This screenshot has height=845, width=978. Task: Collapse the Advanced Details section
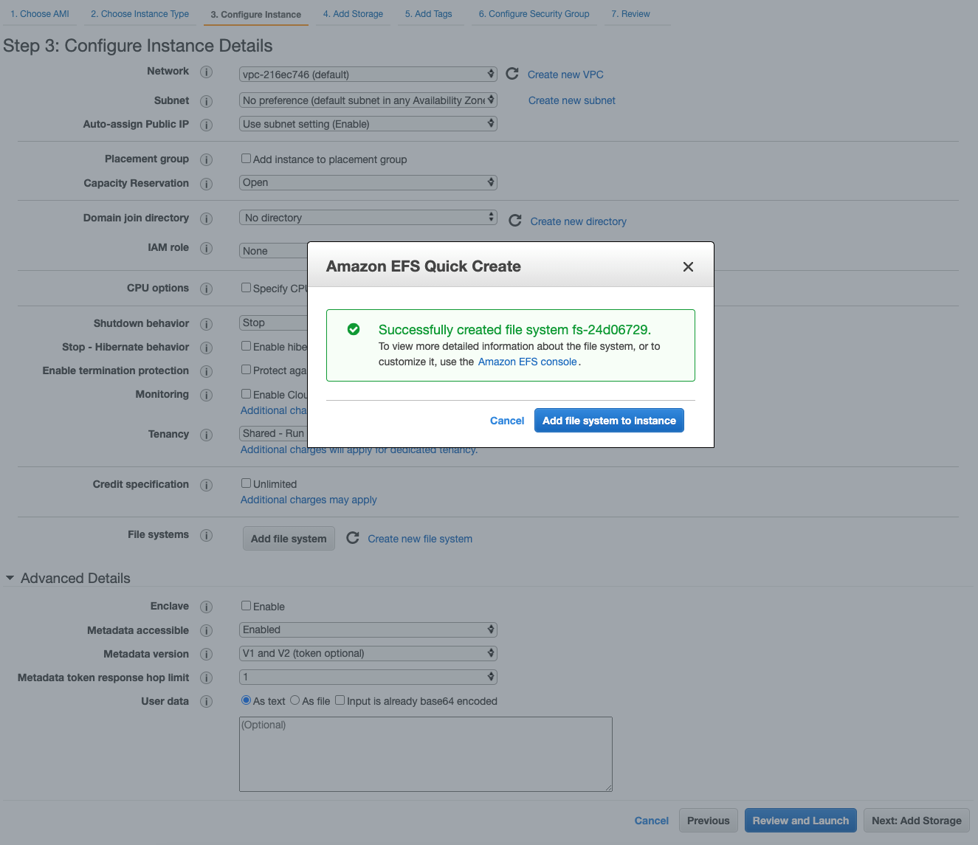tap(10, 578)
